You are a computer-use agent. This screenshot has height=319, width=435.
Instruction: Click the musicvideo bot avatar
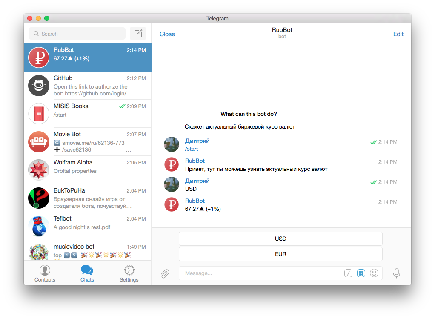tap(39, 252)
